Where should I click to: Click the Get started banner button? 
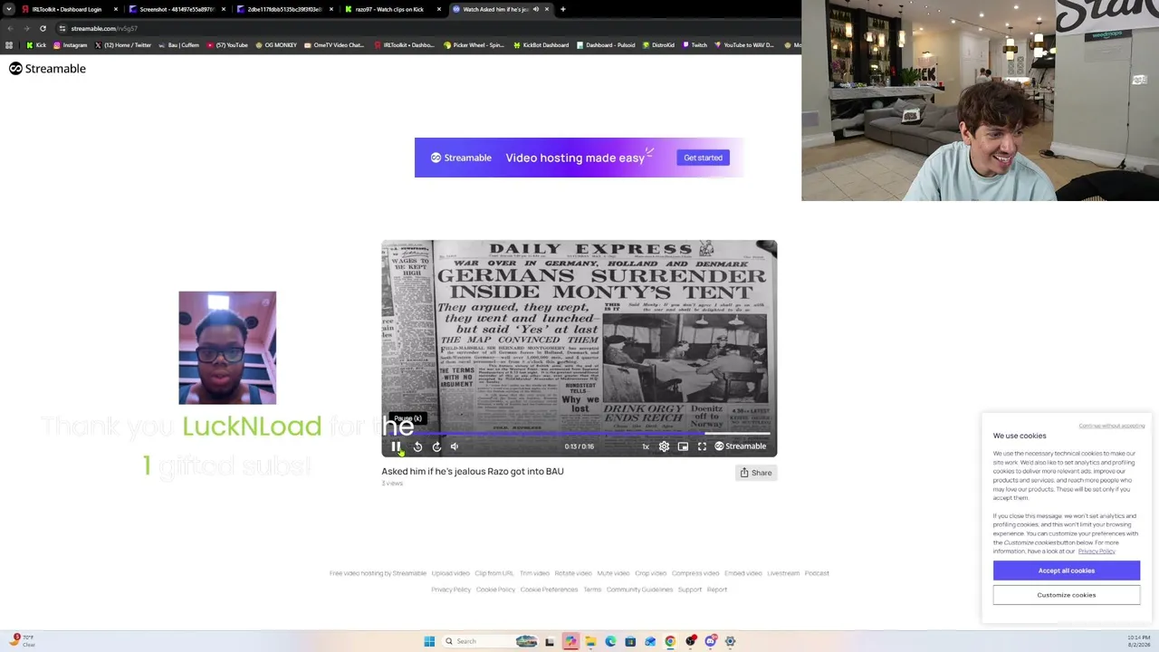click(x=704, y=158)
